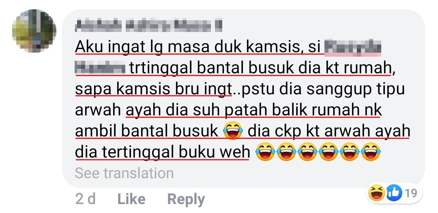Click the fifth laughing emoji in the six-emoji row
Screen dimensions: 438x213
click(350, 152)
